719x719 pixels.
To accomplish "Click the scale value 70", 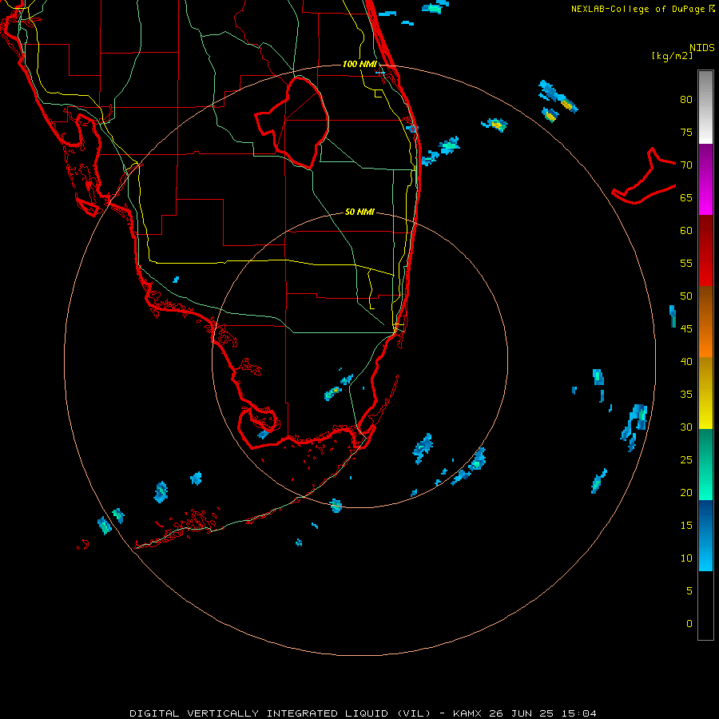I will (x=686, y=165).
